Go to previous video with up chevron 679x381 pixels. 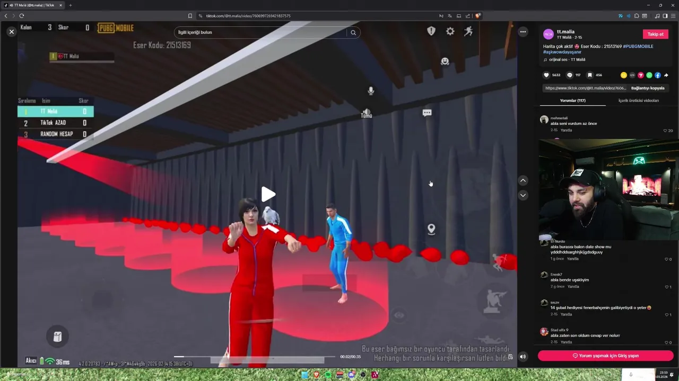pos(523,180)
